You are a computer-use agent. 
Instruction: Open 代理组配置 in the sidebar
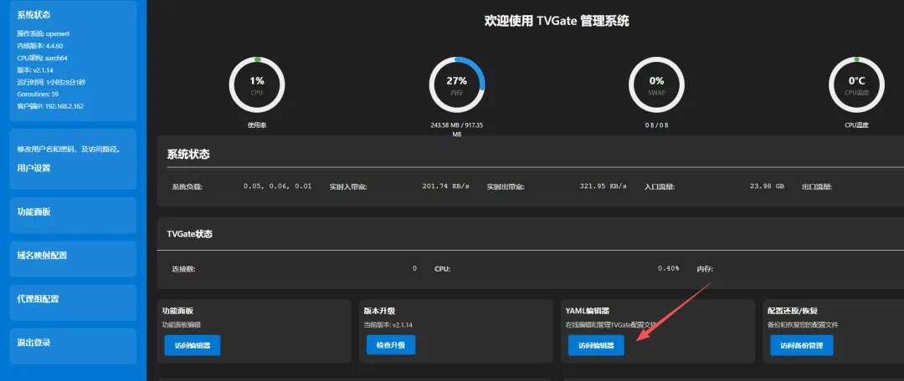click(x=38, y=299)
